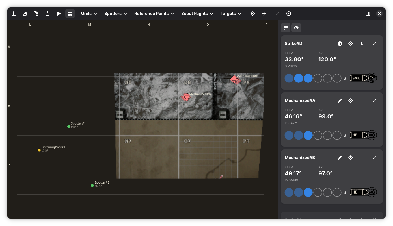Locate Strike#D using its crosshair icon
Image resolution: width=393 pixels, height=226 pixels.
pos(351,44)
